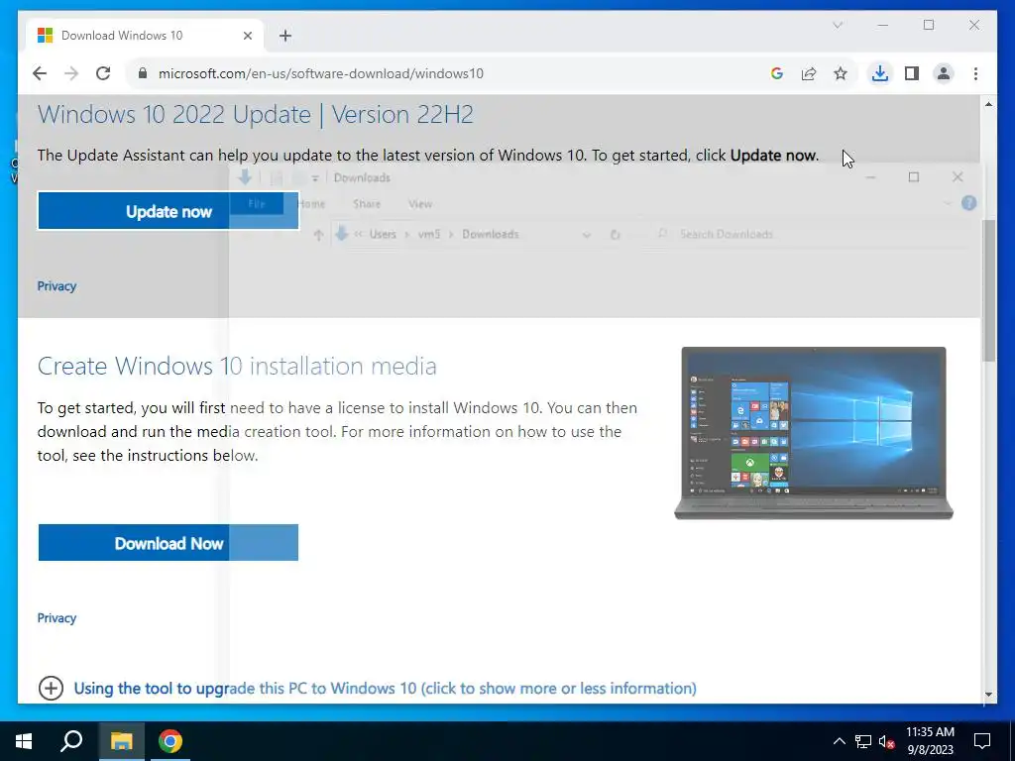Open network status in the system tray
Image resolution: width=1015 pixels, height=761 pixels.
(x=863, y=741)
